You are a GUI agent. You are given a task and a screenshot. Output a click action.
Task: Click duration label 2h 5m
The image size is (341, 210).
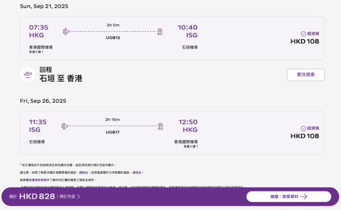point(113,25)
